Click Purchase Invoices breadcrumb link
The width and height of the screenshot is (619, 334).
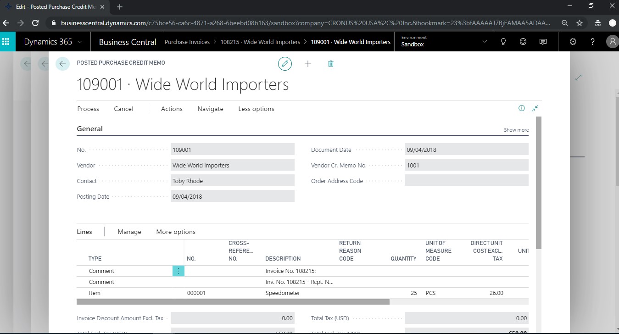[187, 42]
